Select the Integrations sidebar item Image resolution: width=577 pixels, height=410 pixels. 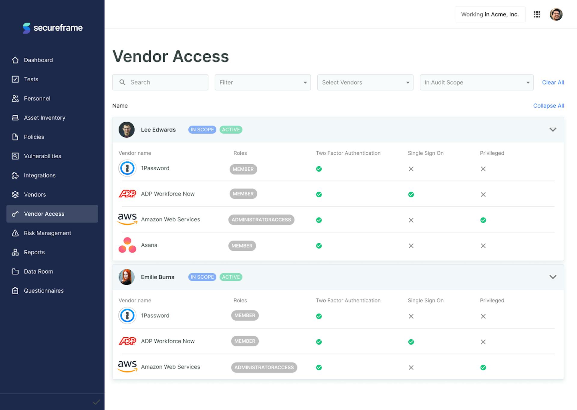(x=39, y=175)
